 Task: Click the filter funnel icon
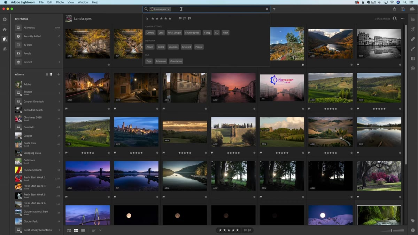coord(274,9)
